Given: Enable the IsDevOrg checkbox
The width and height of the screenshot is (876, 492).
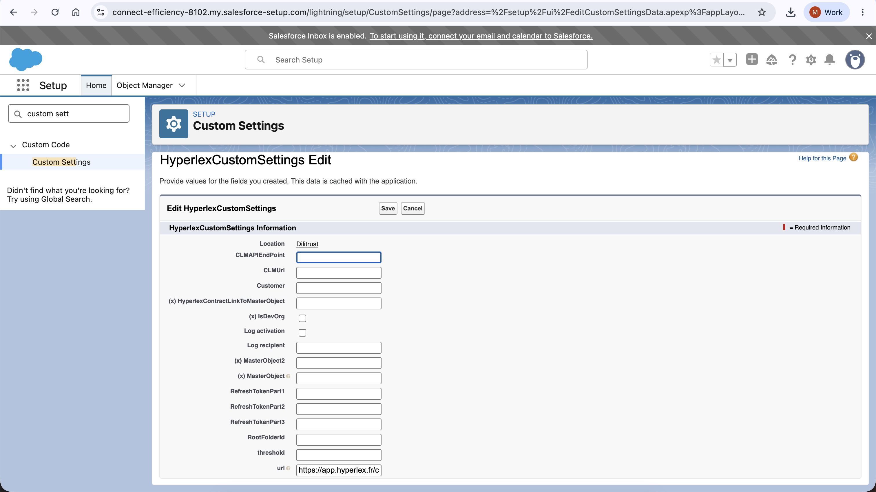Looking at the screenshot, I should (302, 318).
